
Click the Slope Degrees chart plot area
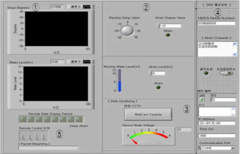(57, 29)
